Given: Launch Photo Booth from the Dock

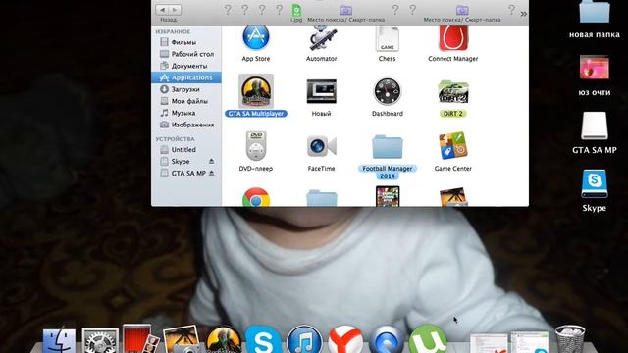Looking at the screenshot, I should click(140, 339).
